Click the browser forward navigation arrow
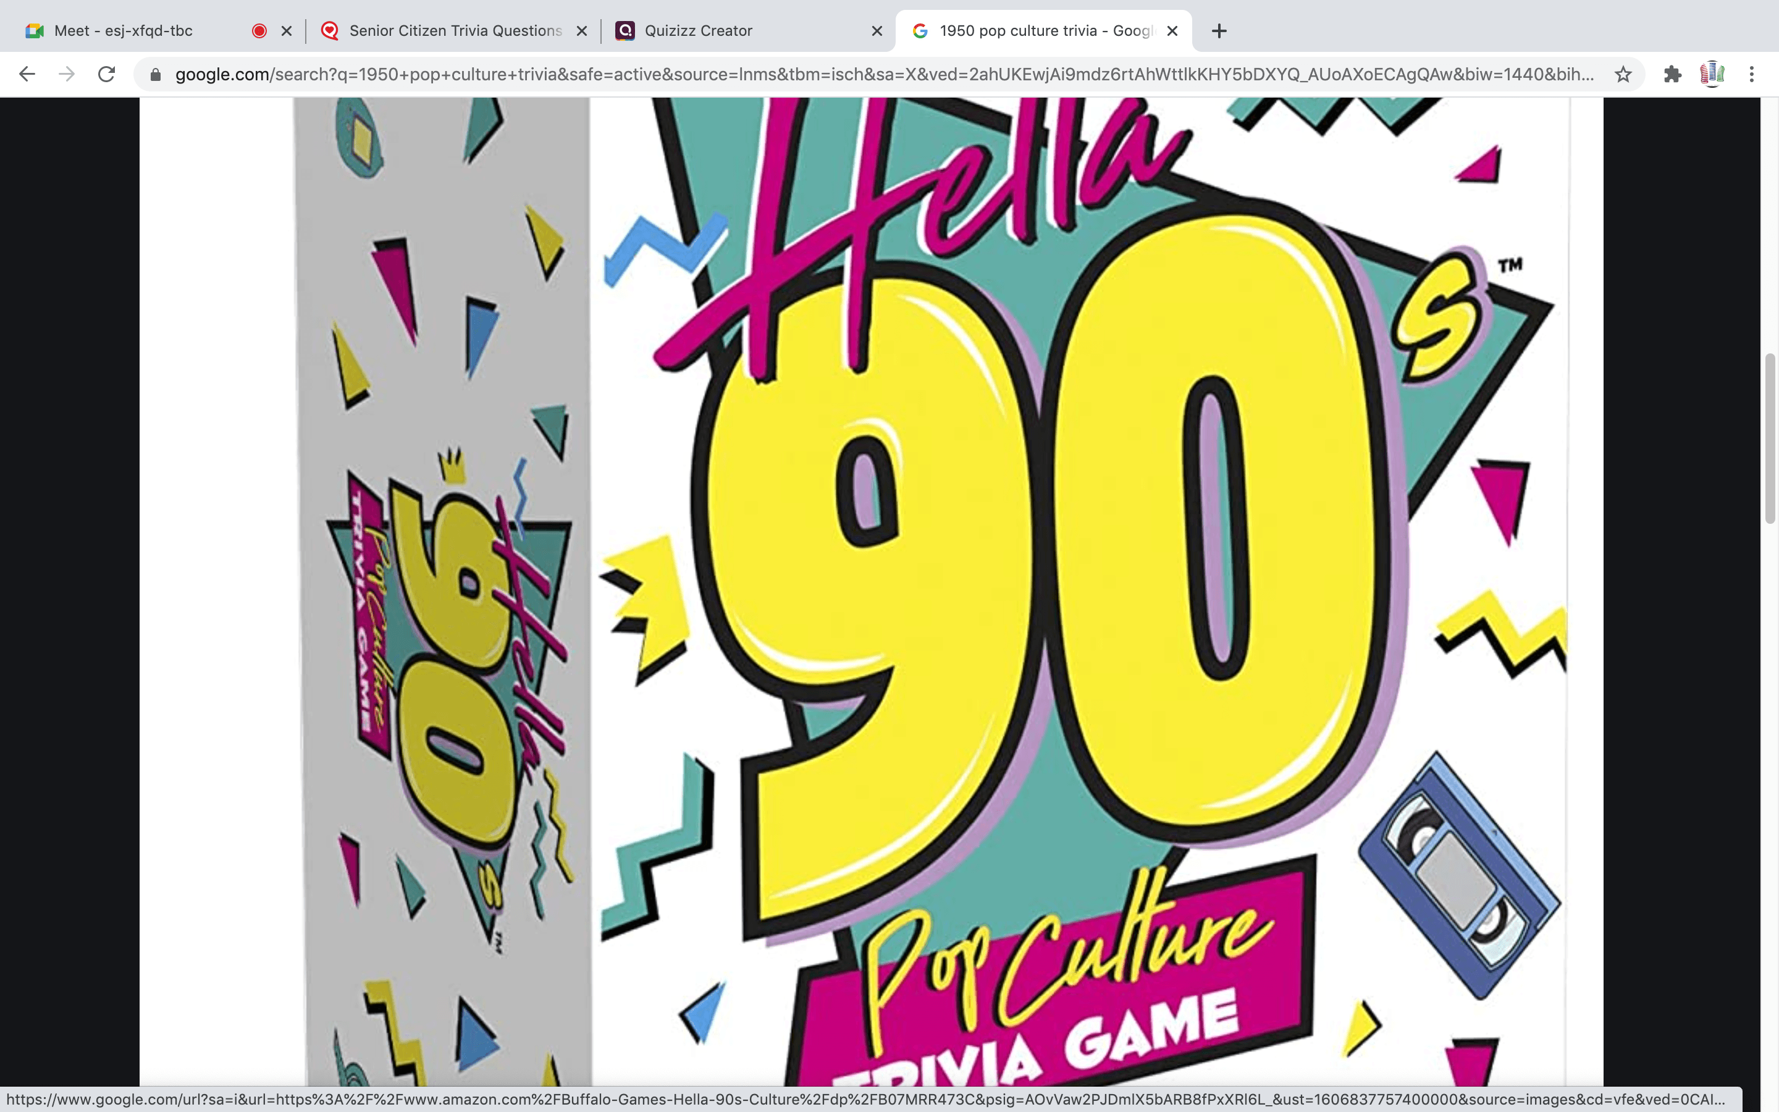 point(64,73)
